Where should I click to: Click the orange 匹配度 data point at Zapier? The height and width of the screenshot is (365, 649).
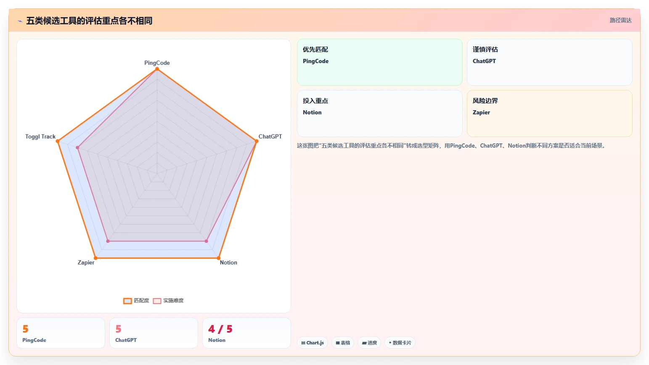(x=95, y=258)
